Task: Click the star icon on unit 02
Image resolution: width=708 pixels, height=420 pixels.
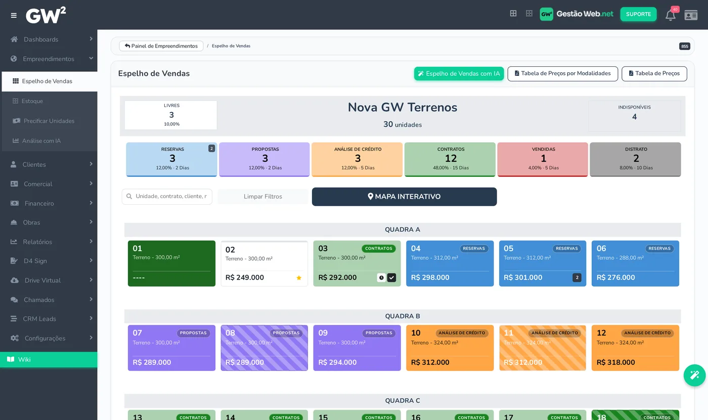Action: click(299, 277)
